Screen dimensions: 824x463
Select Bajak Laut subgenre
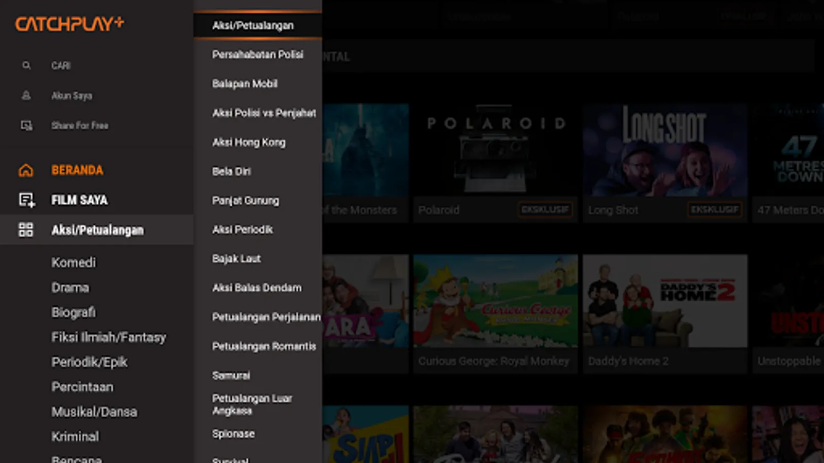click(236, 259)
